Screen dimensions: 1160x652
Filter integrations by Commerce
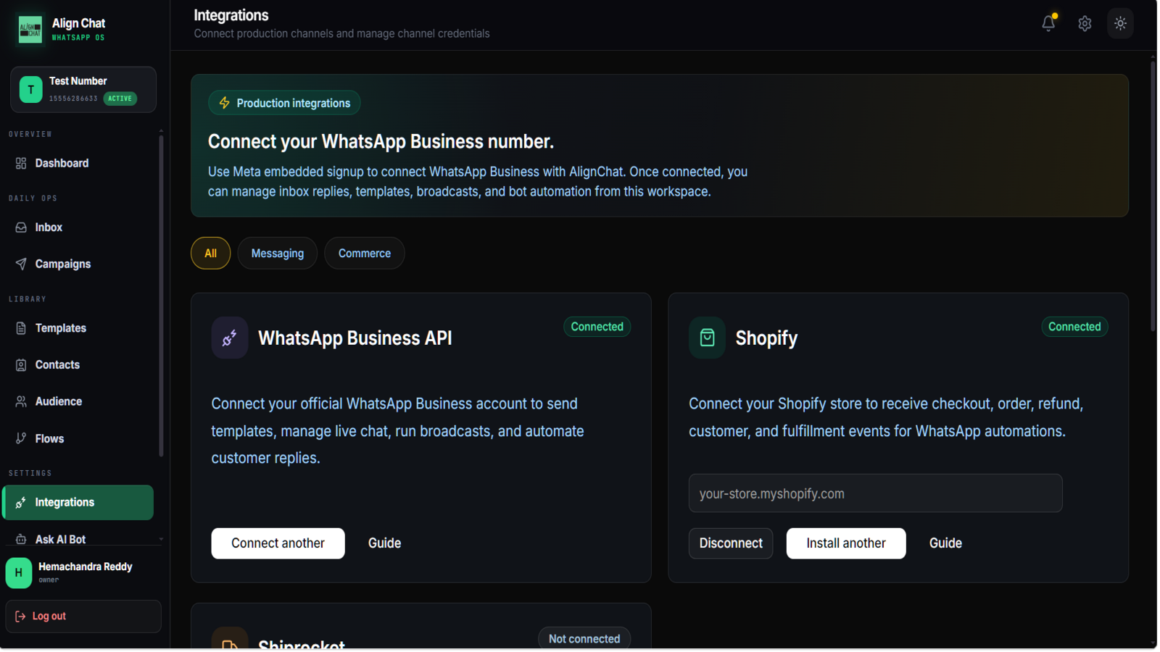(x=365, y=254)
